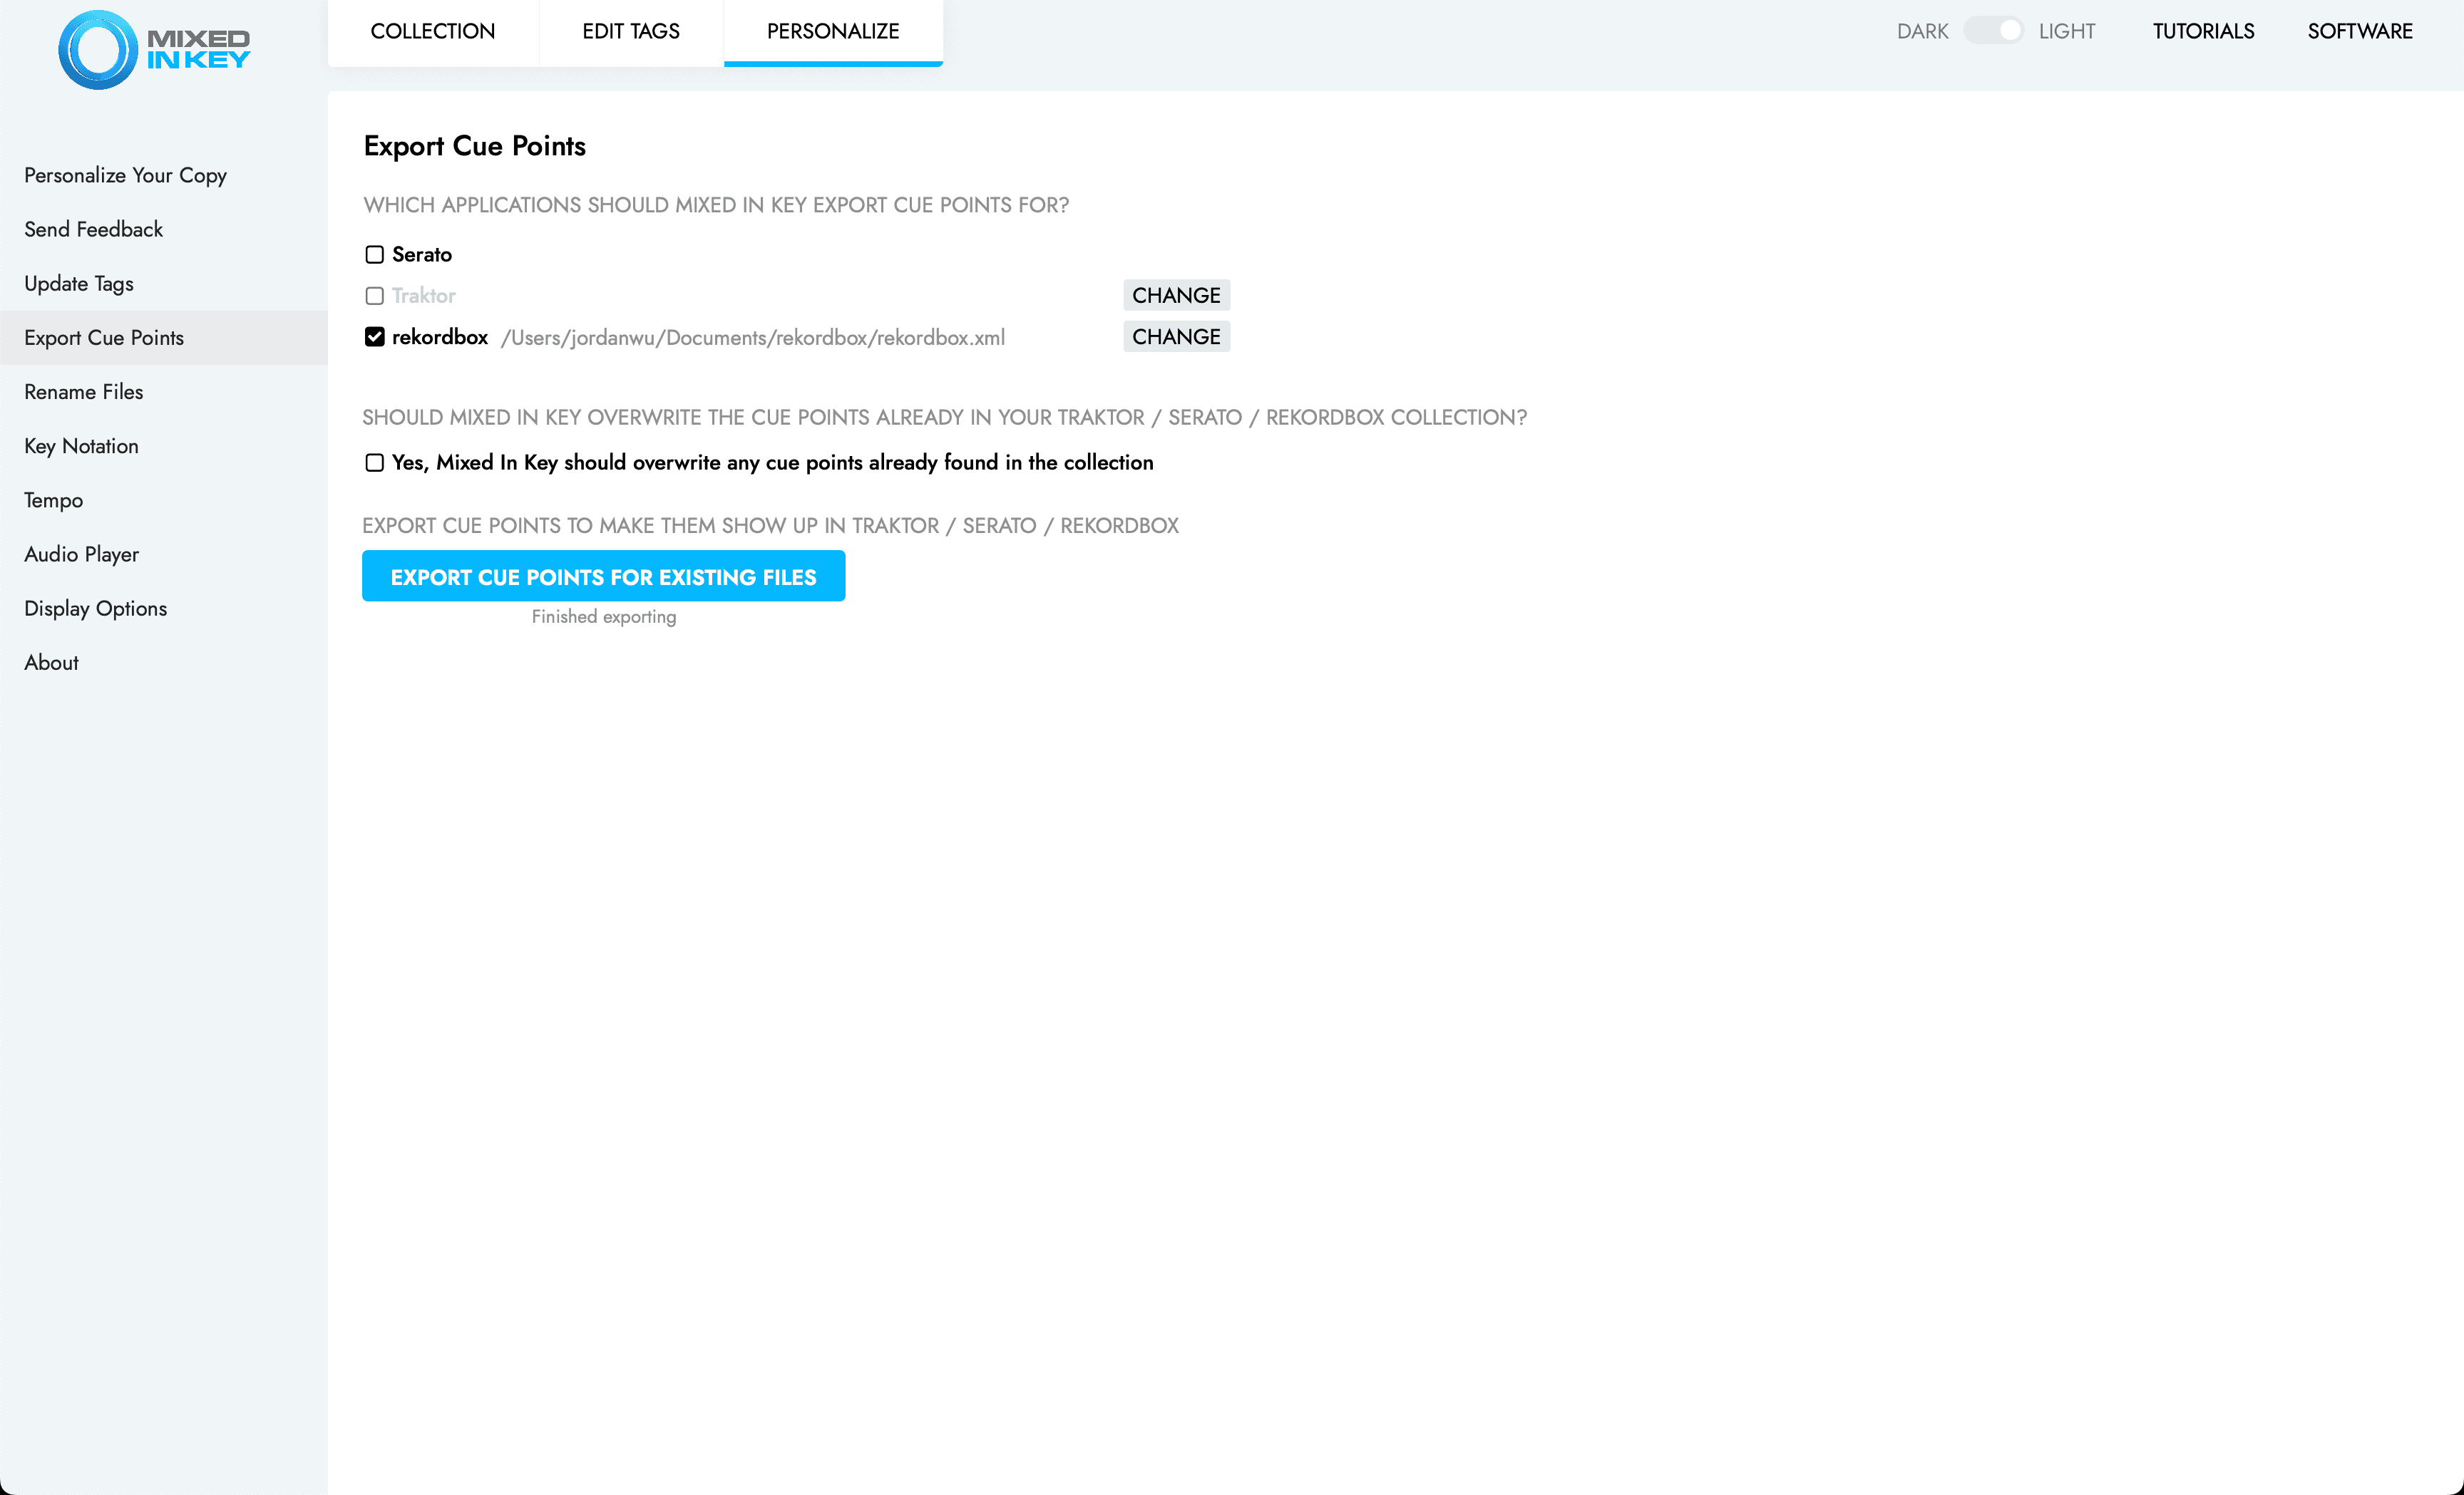Enable overwrite existing cue points checkbox
The width and height of the screenshot is (2464, 1495).
coord(374,462)
